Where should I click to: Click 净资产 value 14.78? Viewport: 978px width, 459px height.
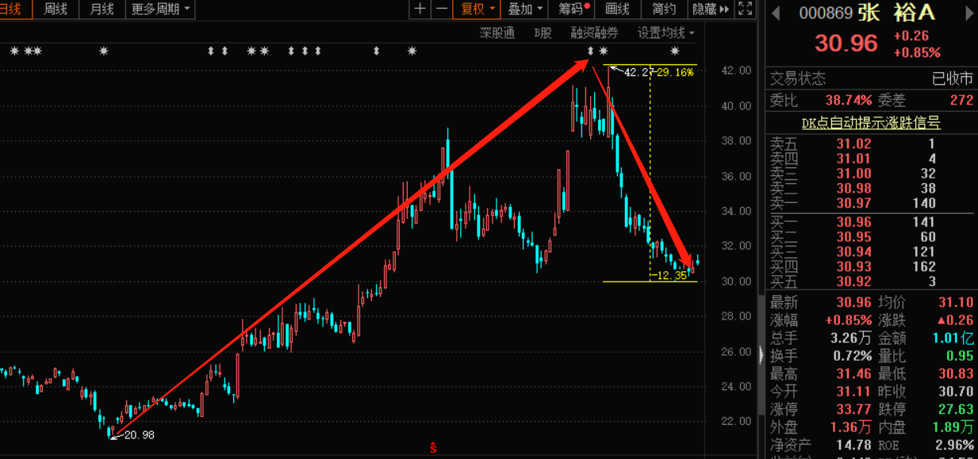(853, 445)
